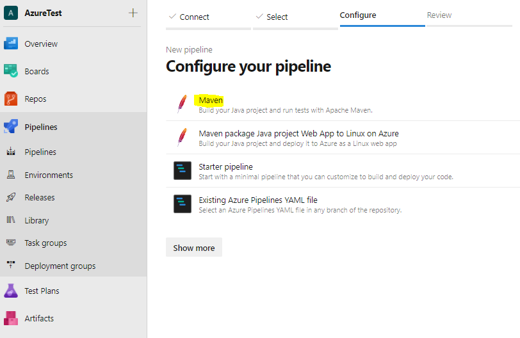The width and height of the screenshot is (520, 338).
Task: Select the Pipelines rocket icon header
Action: point(11,127)
